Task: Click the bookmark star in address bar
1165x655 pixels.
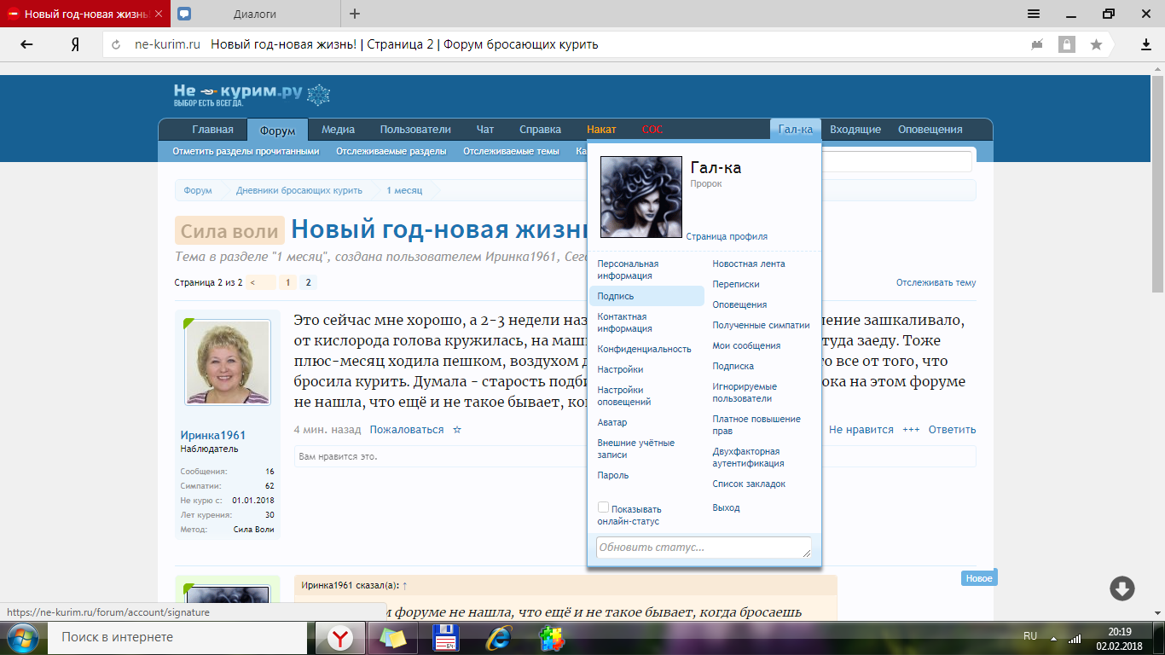Action: click(1096, 44)
